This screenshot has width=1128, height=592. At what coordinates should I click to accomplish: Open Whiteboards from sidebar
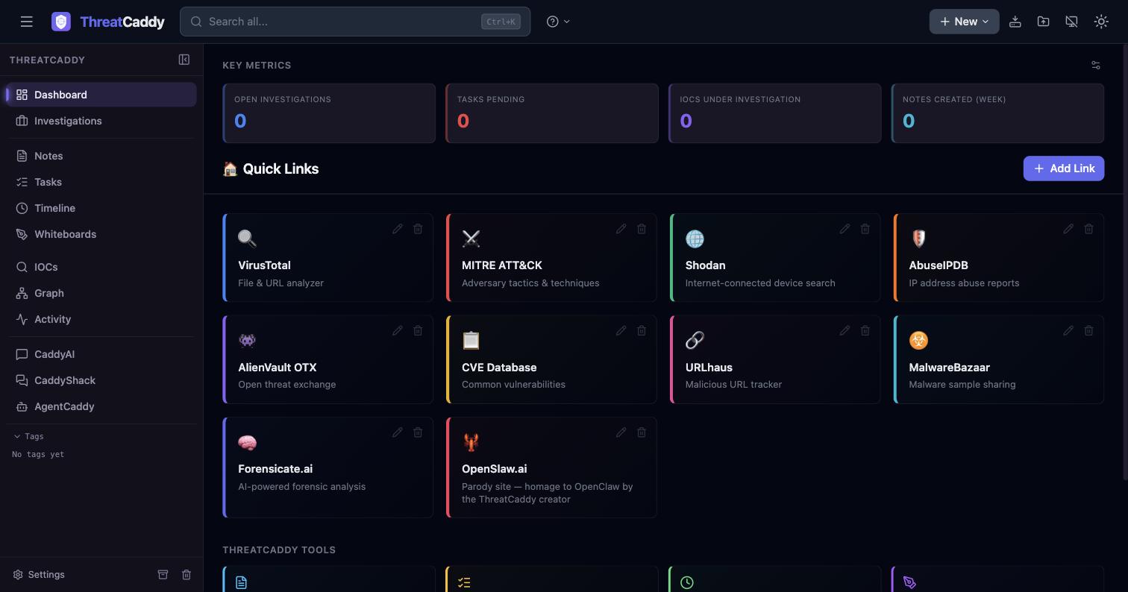(x=101, y=234)
